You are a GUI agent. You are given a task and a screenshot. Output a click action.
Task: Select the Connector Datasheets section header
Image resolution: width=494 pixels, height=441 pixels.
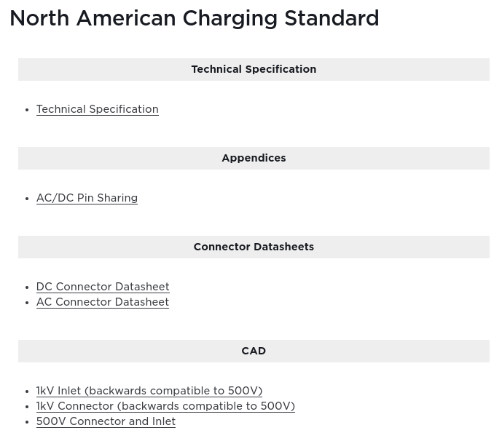254,247
